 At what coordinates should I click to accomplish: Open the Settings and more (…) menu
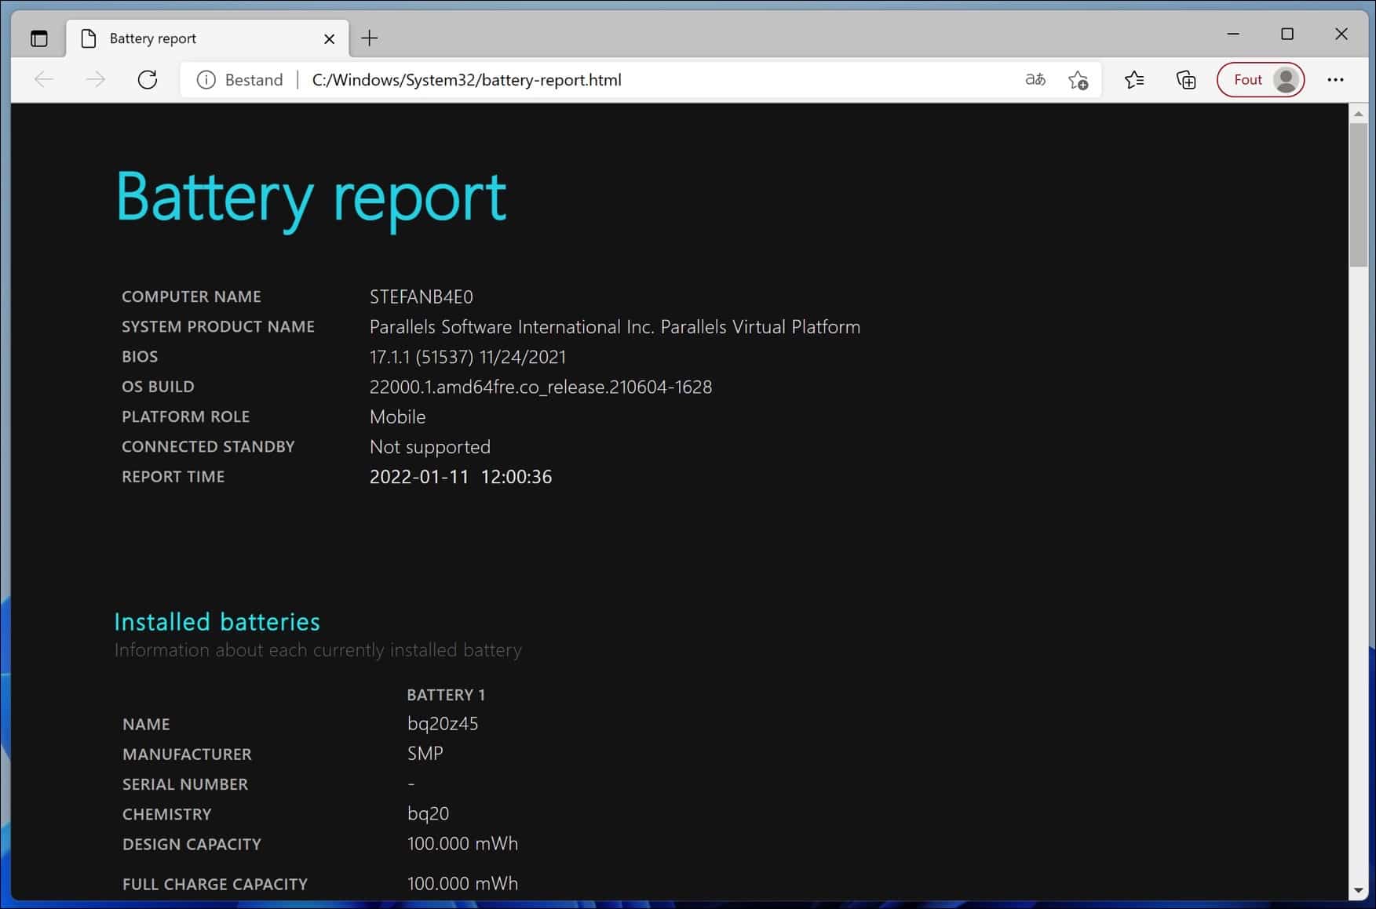coord(1336,79)
